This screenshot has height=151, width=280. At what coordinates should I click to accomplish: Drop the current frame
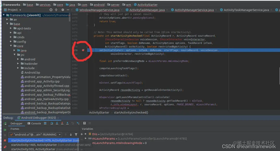click(73, 123)
